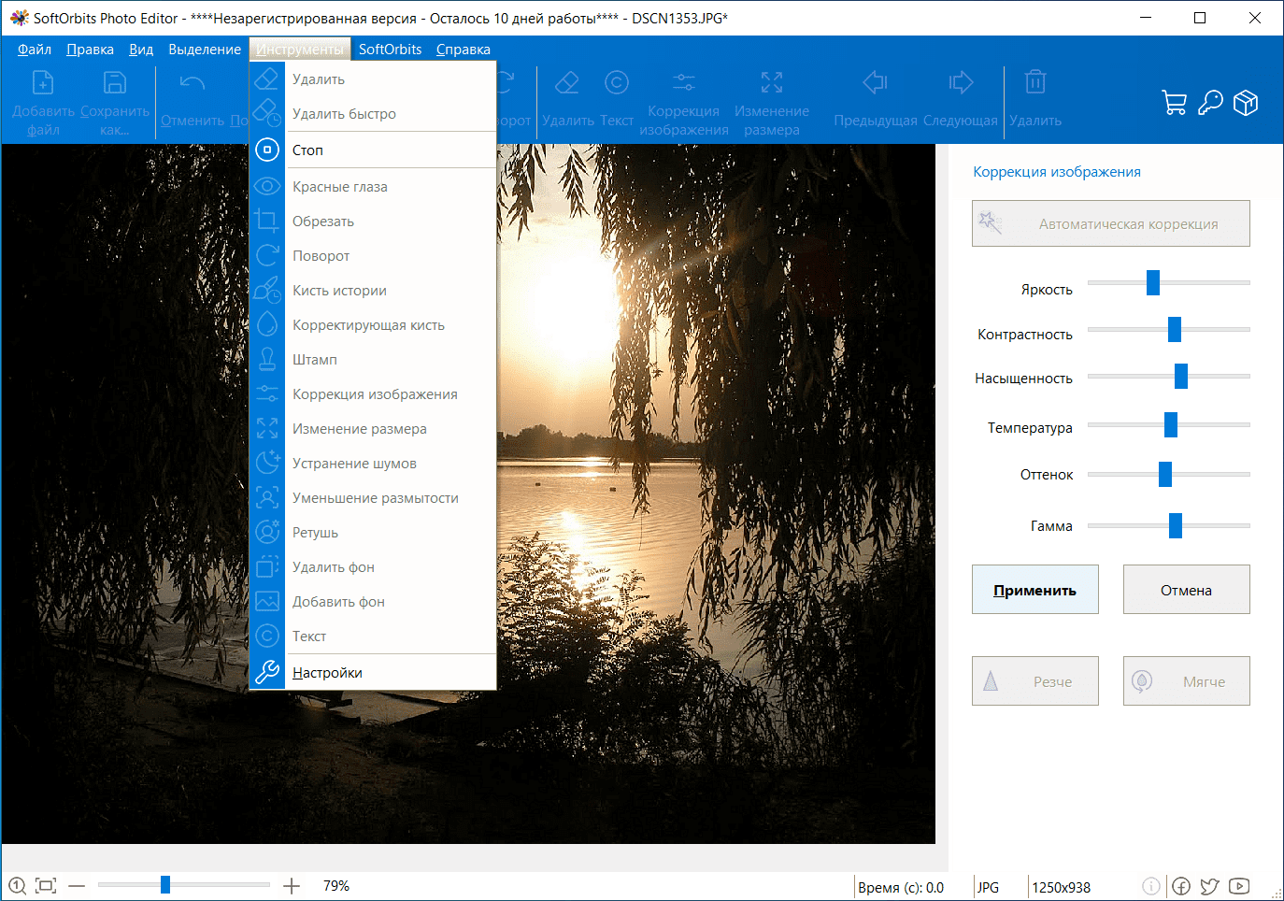Click the Оттенок slider handle

click(x=1165, y=474)
